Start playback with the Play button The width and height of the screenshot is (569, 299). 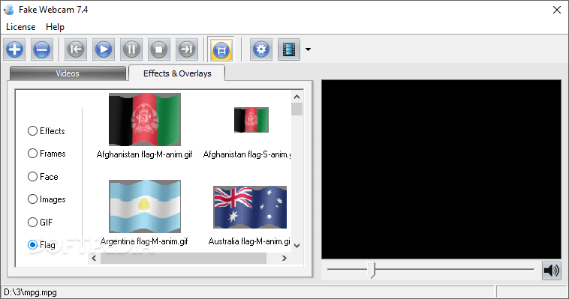click(104, 49)
